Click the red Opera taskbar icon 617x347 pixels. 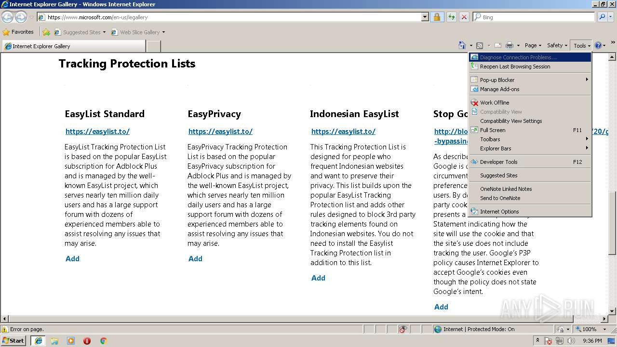tap(87, 341)
